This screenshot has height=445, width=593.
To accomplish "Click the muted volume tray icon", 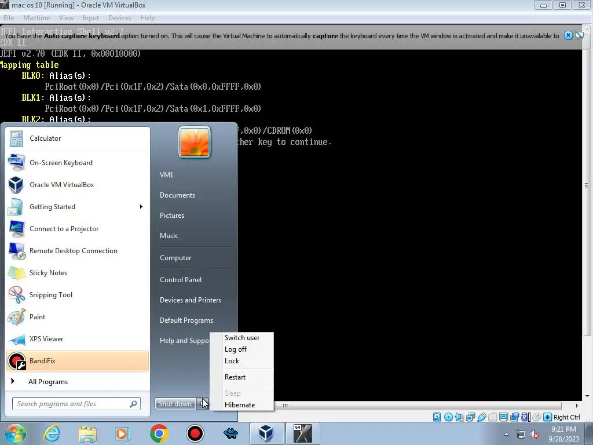I will coord(535,435).
